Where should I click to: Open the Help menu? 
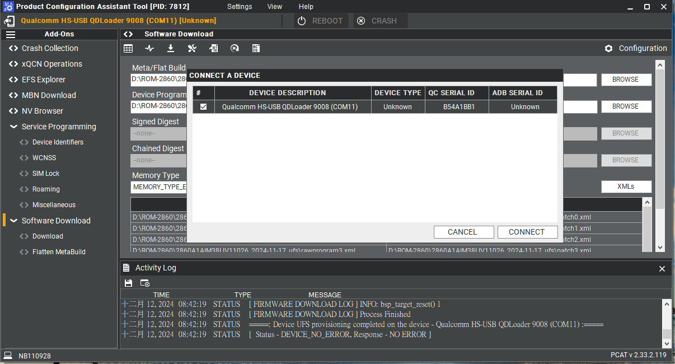[x=306, y=7]
